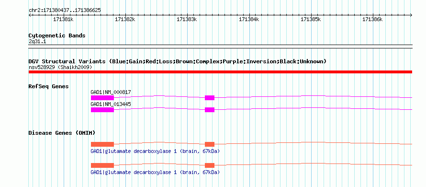426x187 pixels.
Task: Open the nsv528929 (Shaikh2009) label
Action: [60, 67]
